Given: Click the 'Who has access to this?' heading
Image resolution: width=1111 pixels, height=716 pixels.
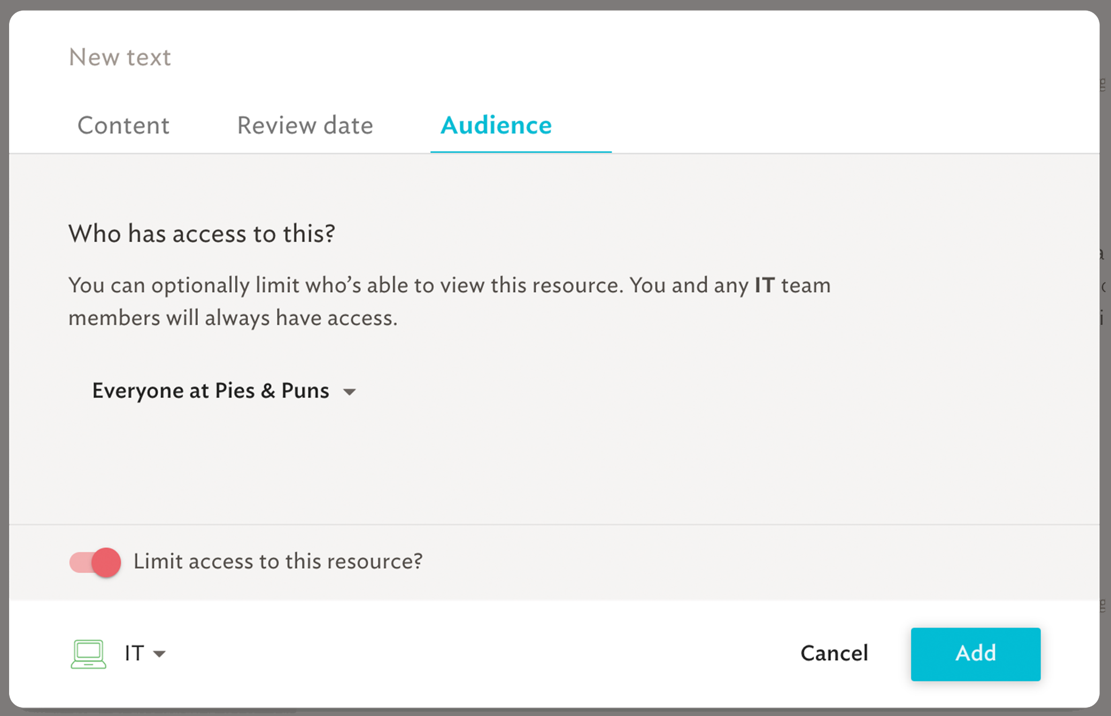Looking at the screenshot, I should point(202,234).
